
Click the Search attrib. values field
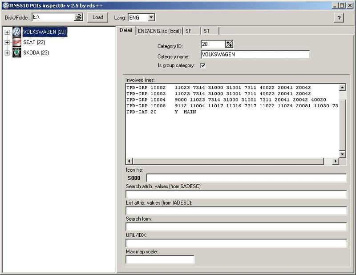[x=236, y=194]
